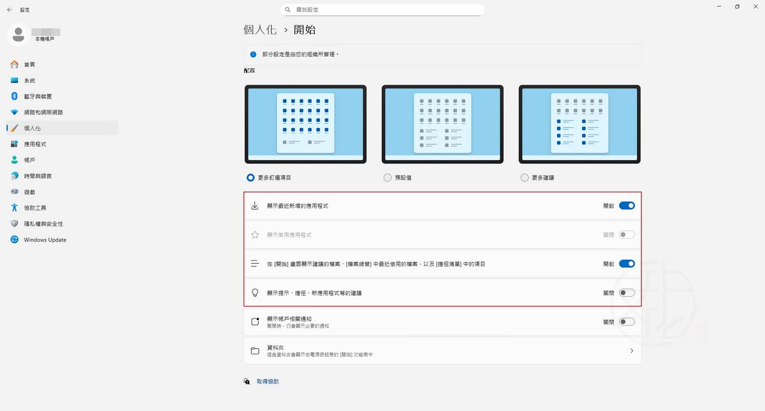Click 個人化 in the breadcrumb
Image resolution: width=765 pixels, height=411 pixels.
pyautogui.click(x=260, y=30)
